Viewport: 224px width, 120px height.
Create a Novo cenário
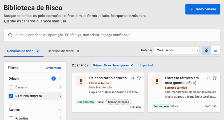click(203, 9)
